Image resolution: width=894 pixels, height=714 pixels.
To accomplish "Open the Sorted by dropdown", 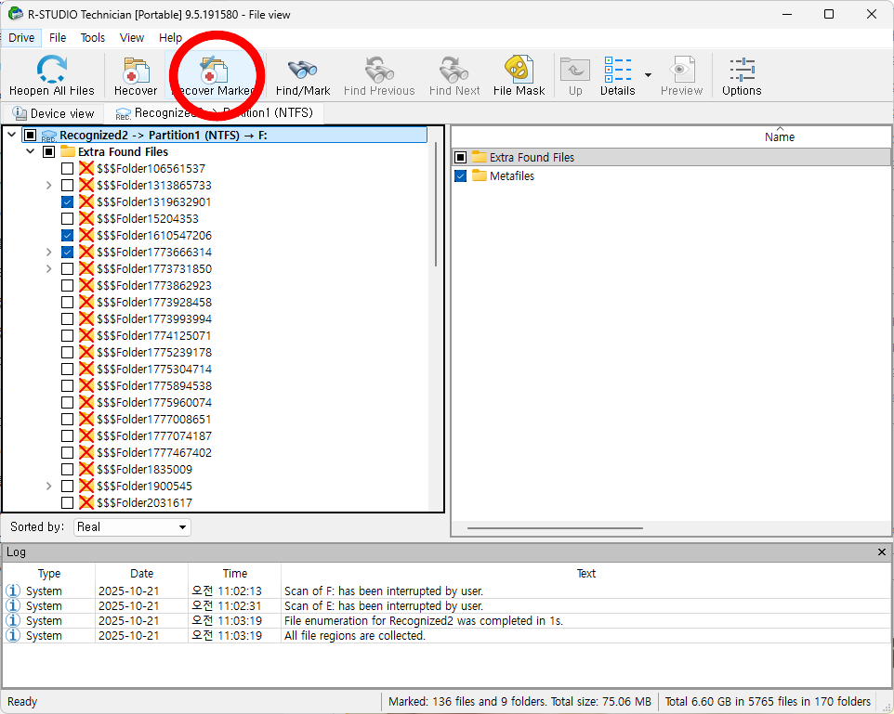I will point(132,527).
